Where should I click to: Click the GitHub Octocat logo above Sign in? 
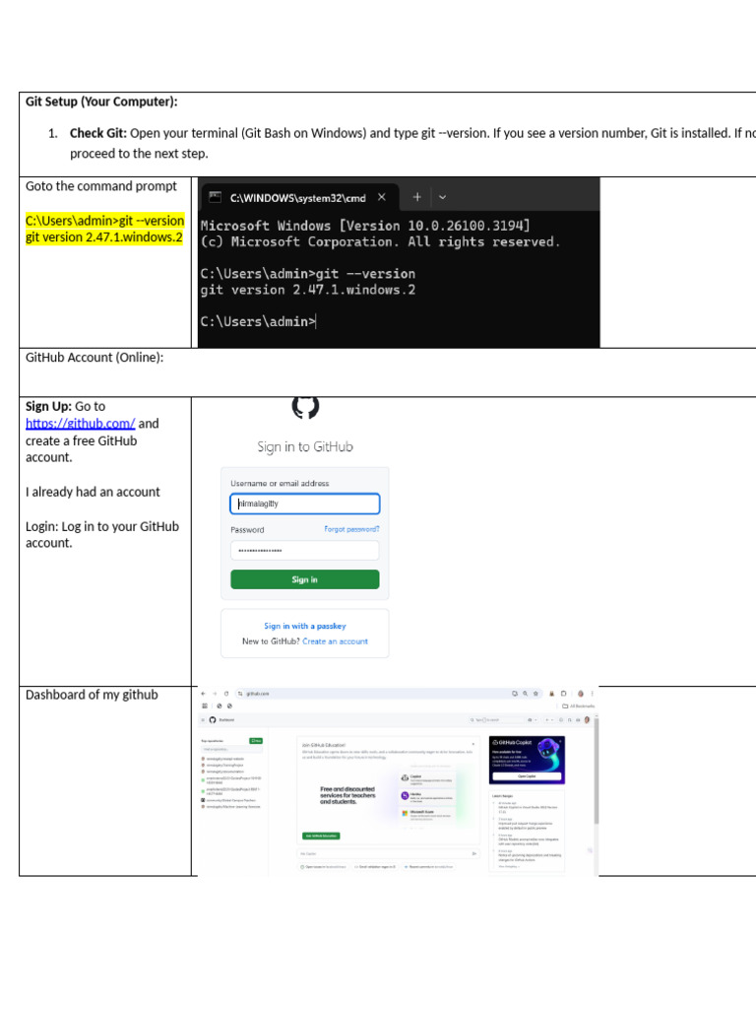tap(305, 406)
